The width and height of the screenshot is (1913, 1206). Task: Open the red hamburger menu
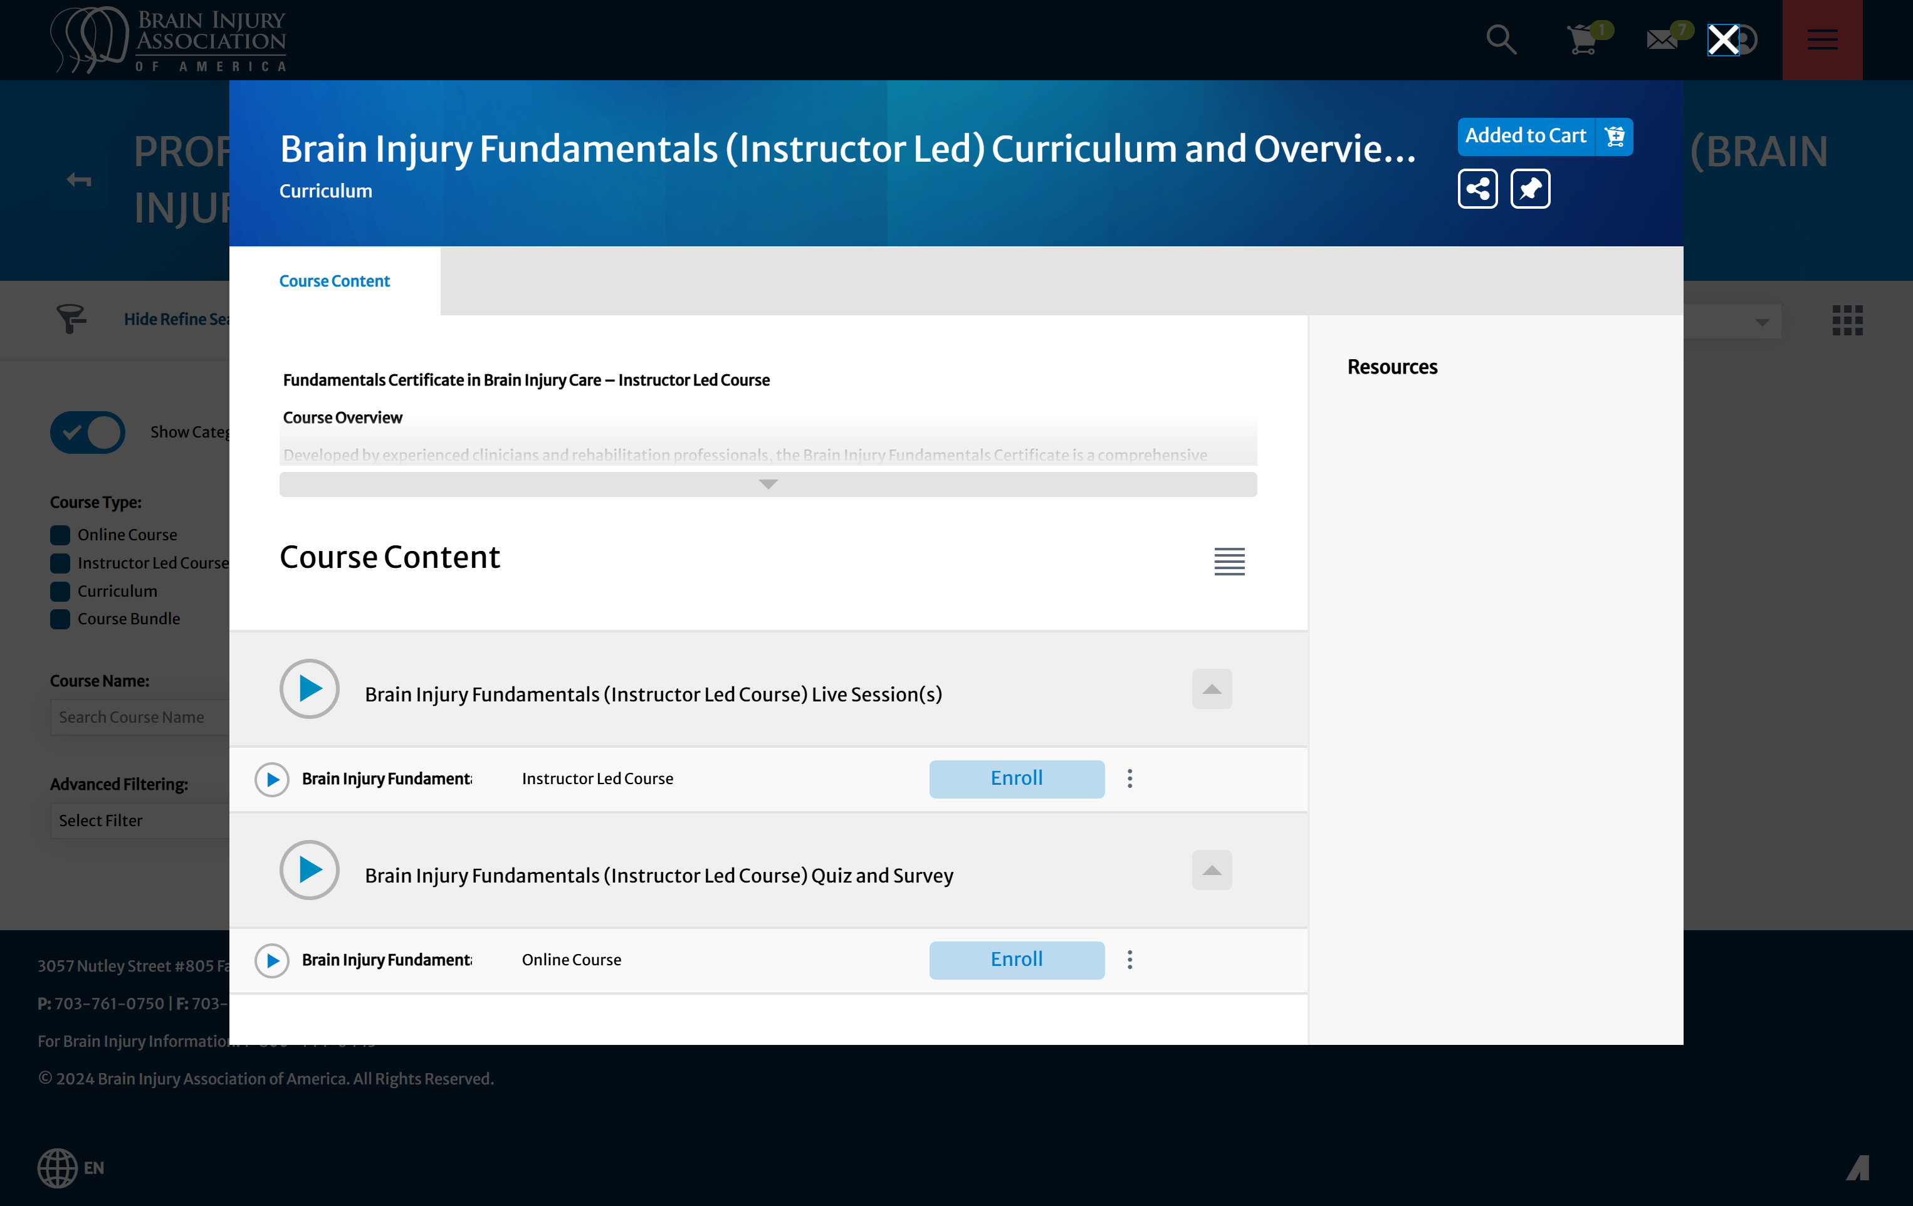pos(1821,39)
